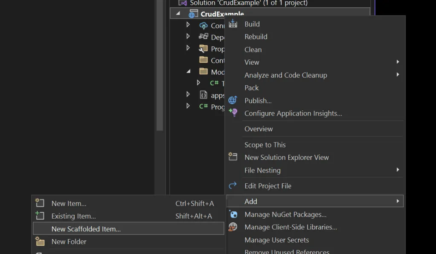Select New Scaffolded Item...

128,228
